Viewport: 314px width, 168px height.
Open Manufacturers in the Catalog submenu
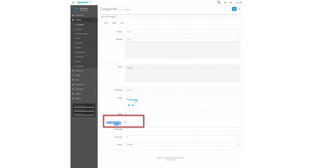click(x=84, y=52)
